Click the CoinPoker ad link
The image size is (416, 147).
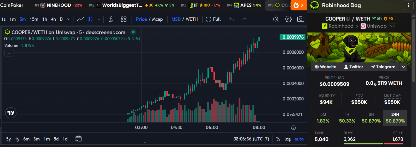pyautogui.click(x=12, y=5)
